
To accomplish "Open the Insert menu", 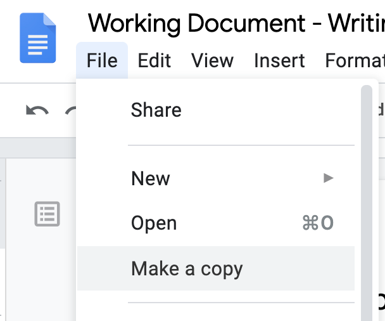I will (278, 61).
